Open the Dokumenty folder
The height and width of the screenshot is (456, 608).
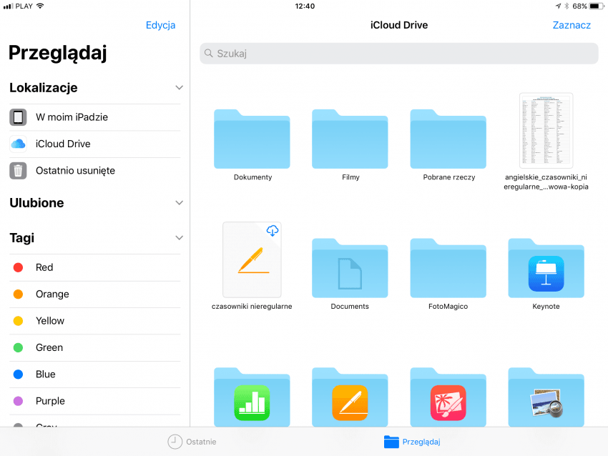252,139
